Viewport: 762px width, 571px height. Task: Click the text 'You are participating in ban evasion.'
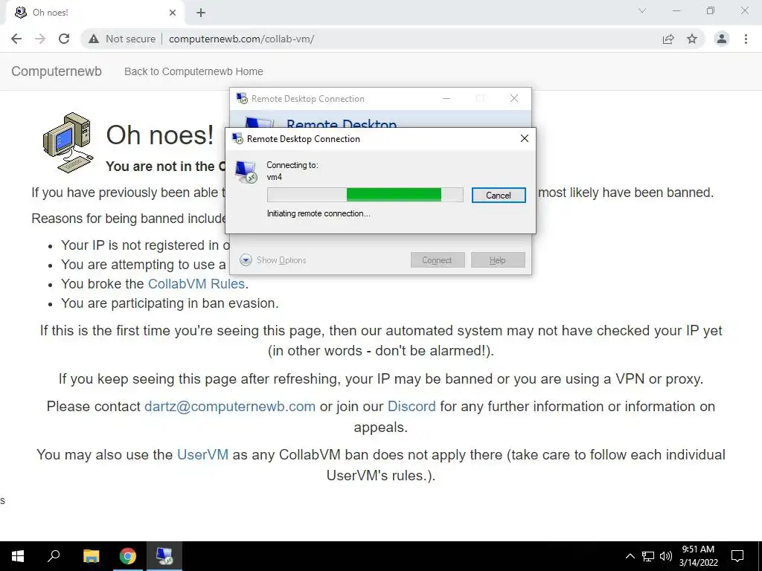tap(170, 303)
